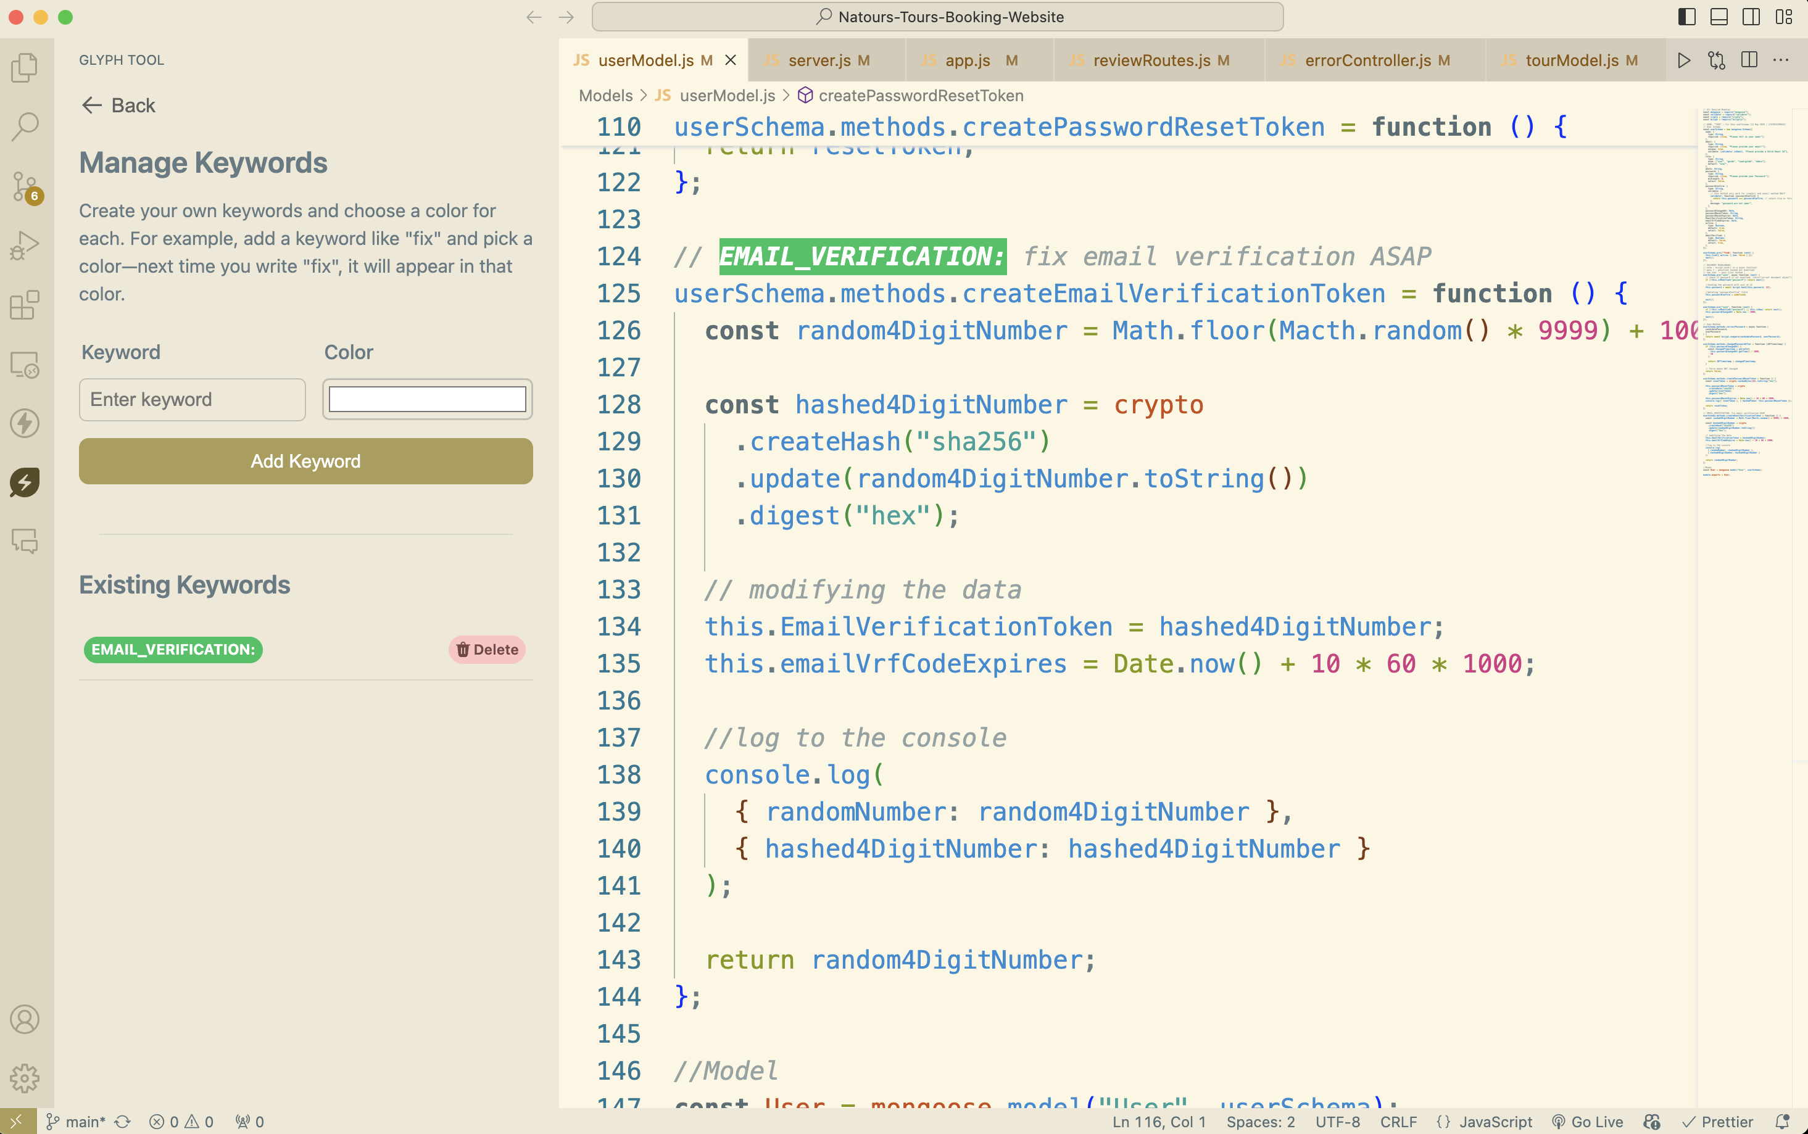
Task: Open Source Control with 6 changes badge
Action: click(x=25, y=186)
